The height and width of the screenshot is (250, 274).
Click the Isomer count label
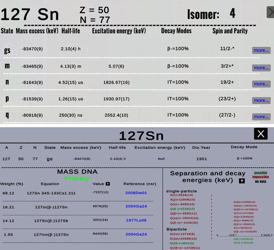tap(203, 14)
